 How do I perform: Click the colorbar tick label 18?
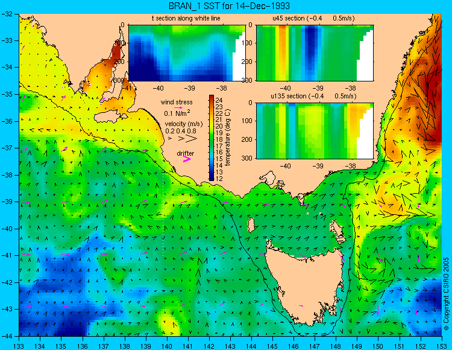(219, 139)
